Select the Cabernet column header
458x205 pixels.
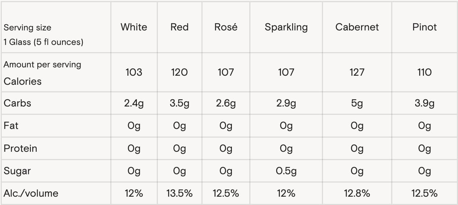click(357, 27)
